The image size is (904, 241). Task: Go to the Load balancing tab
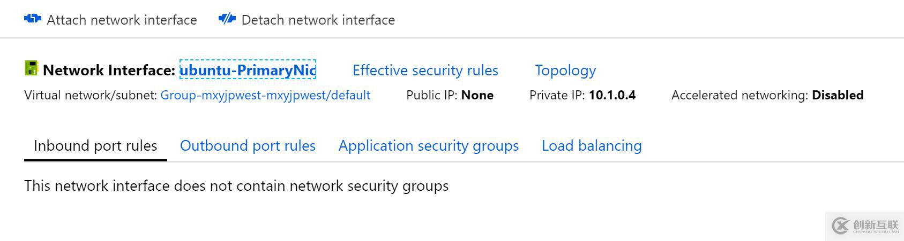pos(592,146)
